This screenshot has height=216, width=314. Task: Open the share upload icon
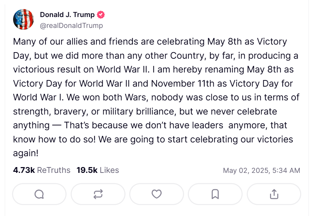pos(274,194)
